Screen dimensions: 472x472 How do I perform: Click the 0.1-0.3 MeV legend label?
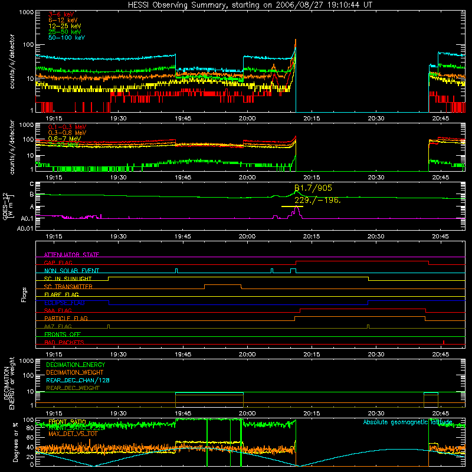point(67,127)
